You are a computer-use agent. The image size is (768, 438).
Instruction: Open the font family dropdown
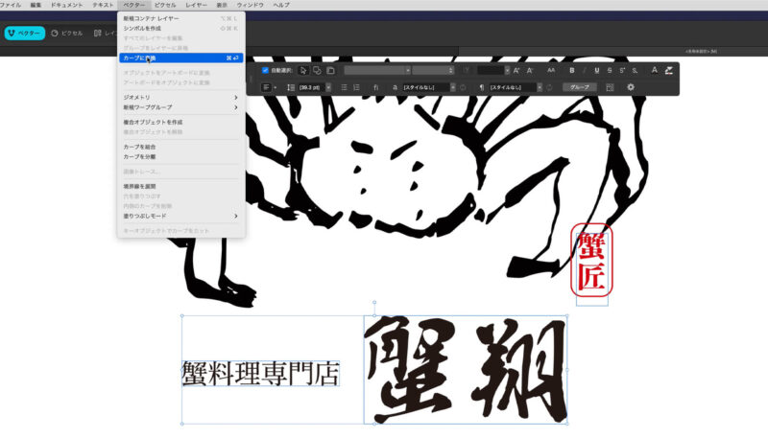[x=377, y=70]
